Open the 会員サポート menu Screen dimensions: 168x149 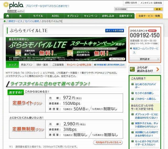coord(126,16)
